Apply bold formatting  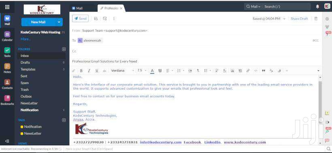point(81,71)
